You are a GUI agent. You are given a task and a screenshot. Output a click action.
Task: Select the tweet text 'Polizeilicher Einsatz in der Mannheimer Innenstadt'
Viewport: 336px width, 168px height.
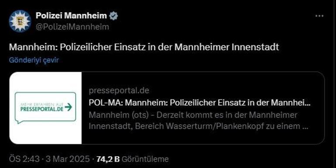pos(169,47)
